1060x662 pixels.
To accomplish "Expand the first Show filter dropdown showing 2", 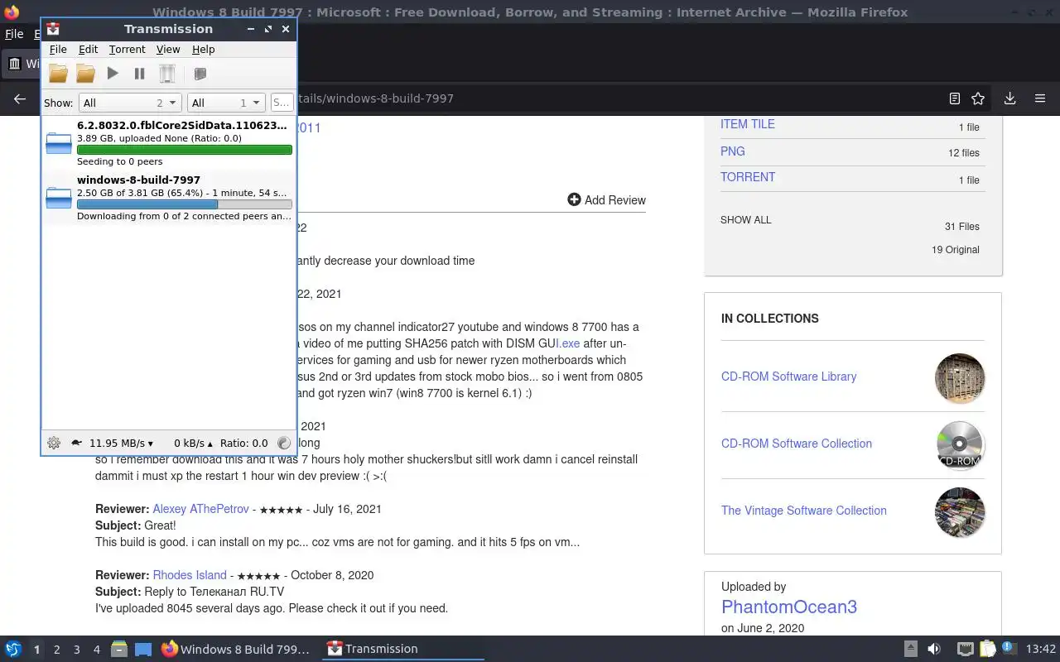I will 130,103.
